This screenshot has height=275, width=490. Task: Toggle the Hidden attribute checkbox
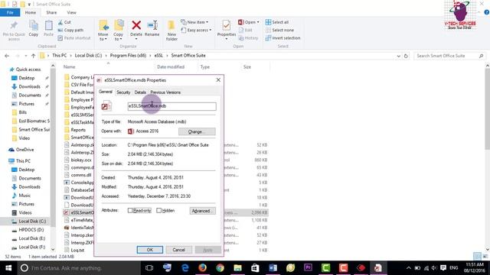point(158,211)
